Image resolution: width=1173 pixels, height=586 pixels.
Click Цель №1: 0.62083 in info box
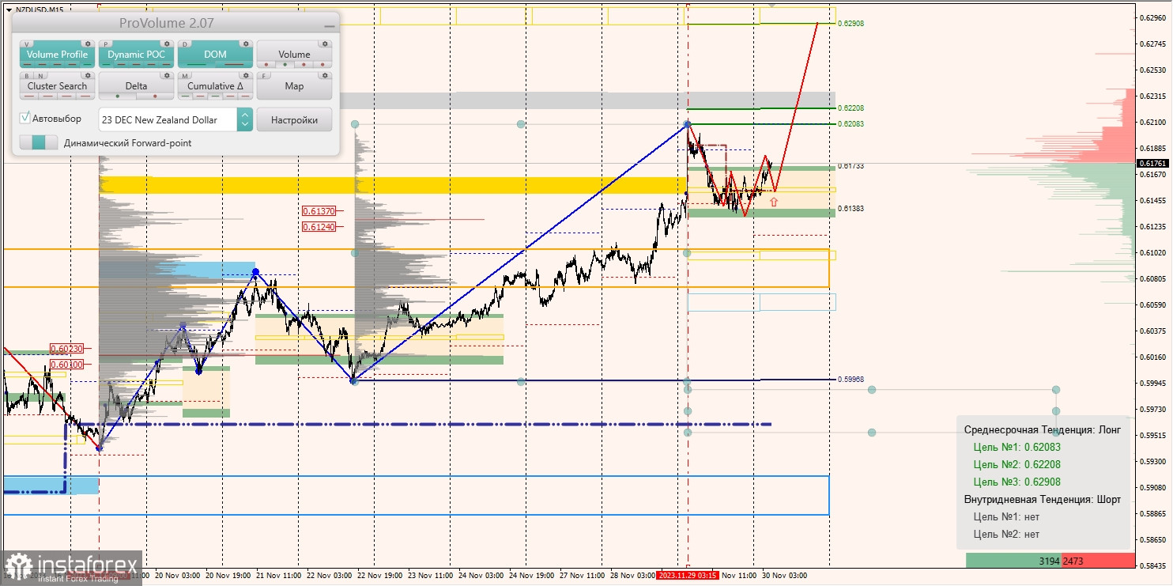click(1017, 447)
